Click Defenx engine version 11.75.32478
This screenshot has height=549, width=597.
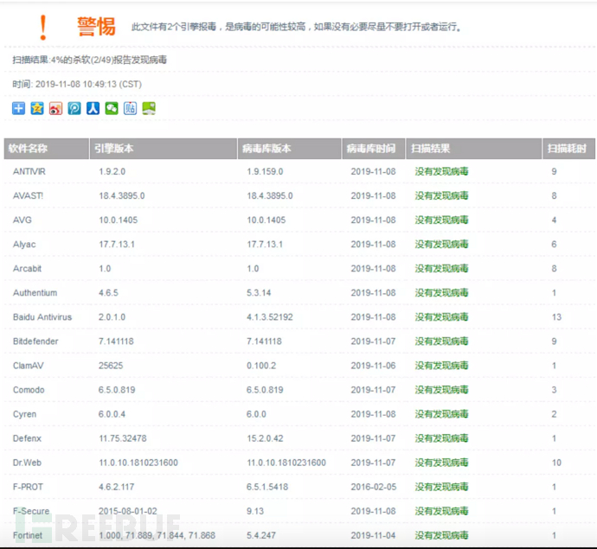coord(123,438)
